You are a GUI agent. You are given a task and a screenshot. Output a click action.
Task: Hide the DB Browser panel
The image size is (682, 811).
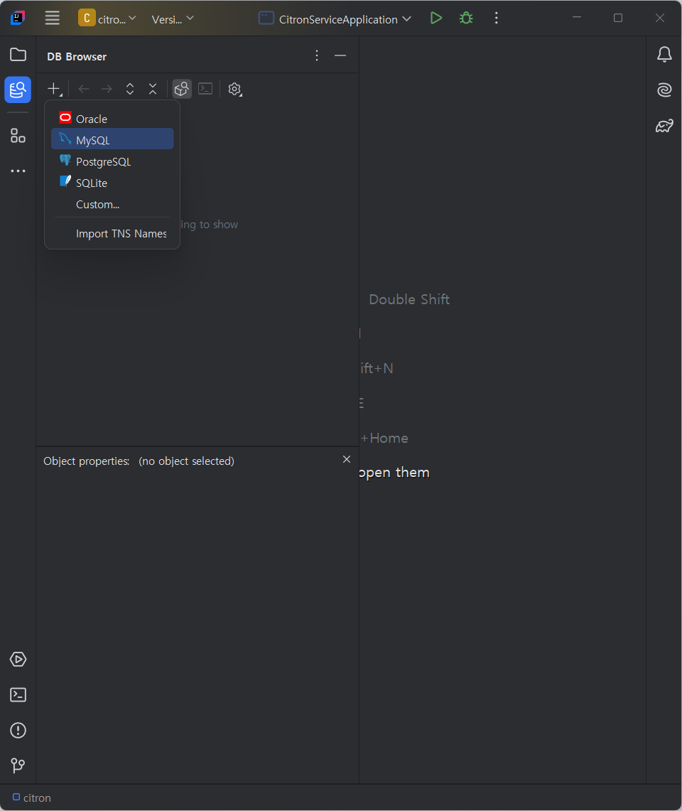pyautogui.click(x=340, y=55)
